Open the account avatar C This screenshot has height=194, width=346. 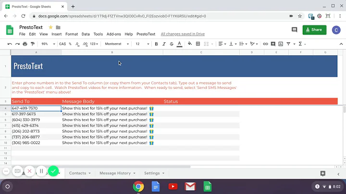336,30
